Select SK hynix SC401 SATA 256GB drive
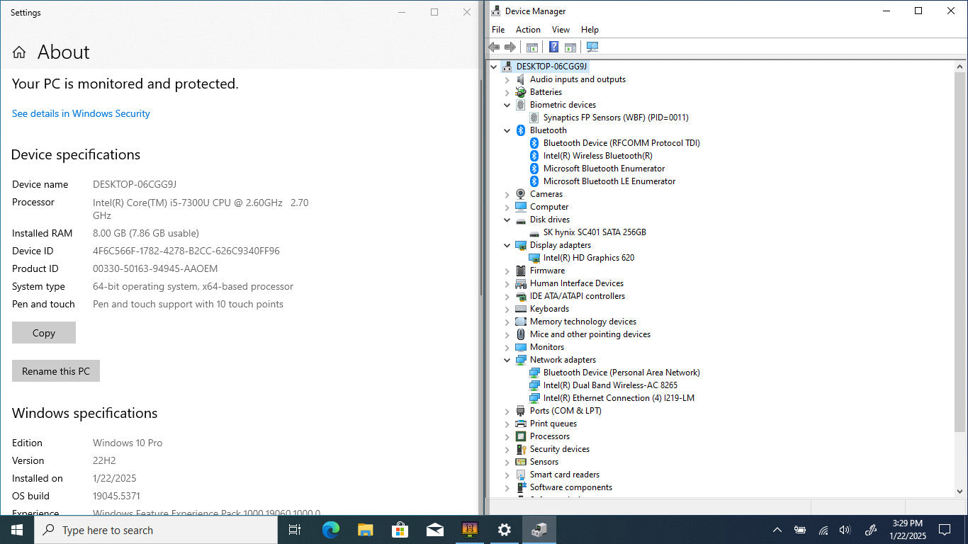 (595, 232)
